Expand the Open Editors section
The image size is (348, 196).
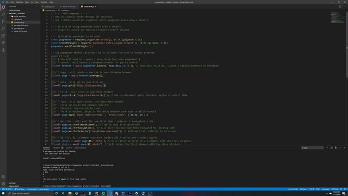(23, 10)
